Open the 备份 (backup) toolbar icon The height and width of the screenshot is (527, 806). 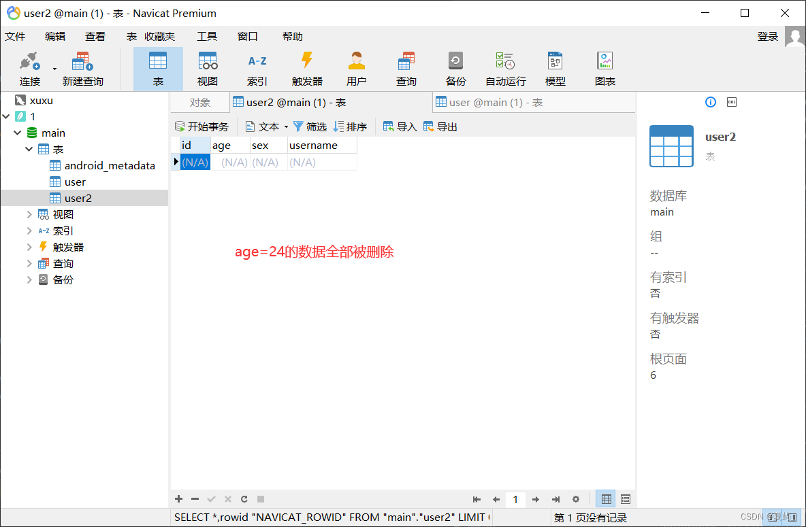pyautogui.click(x=455, y=67)
